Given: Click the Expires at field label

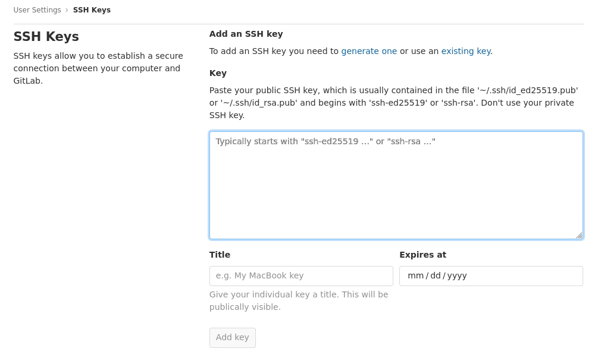Looking at the screenshot, I should 422,255.
